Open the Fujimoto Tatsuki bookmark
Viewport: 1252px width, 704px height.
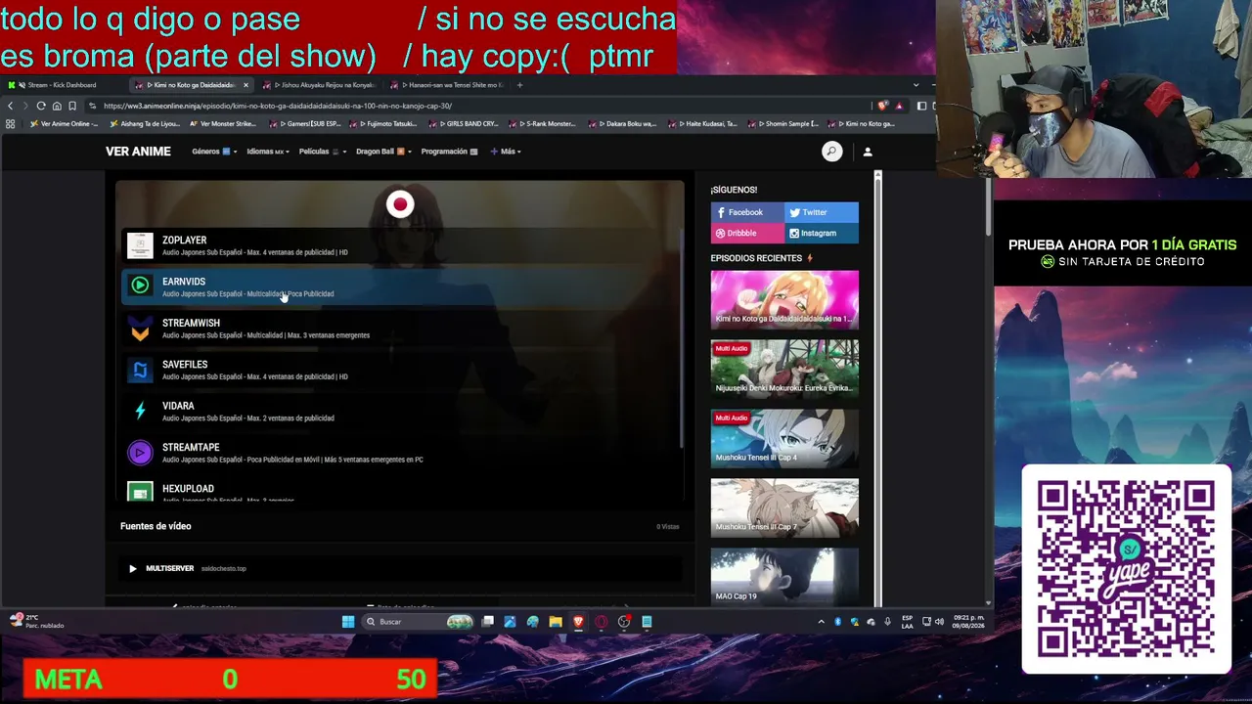[383, 124]
